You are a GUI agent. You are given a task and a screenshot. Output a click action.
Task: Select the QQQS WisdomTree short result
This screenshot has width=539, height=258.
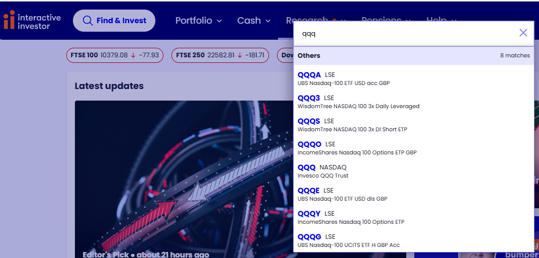[413, 125]
